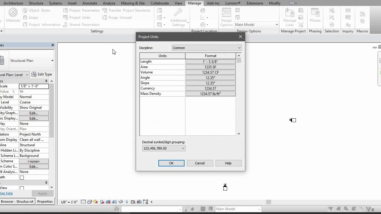Click the Edit Type button
Viewport: 381px width, 214px height.
tap(42, 74)
